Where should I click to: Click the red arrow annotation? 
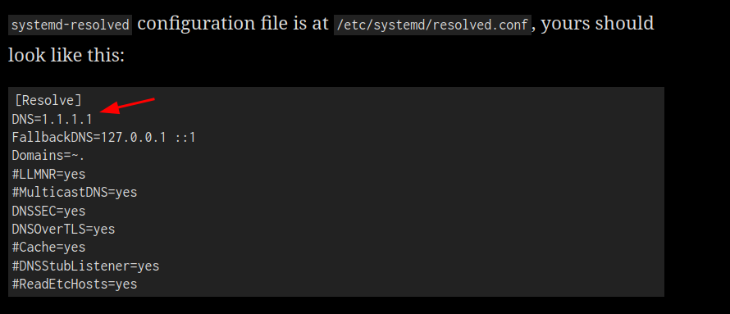(x=128, y=106)
